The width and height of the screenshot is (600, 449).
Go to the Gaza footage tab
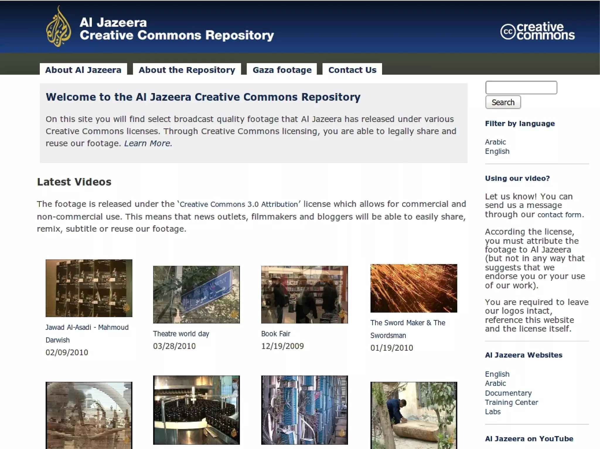point(282,70)
